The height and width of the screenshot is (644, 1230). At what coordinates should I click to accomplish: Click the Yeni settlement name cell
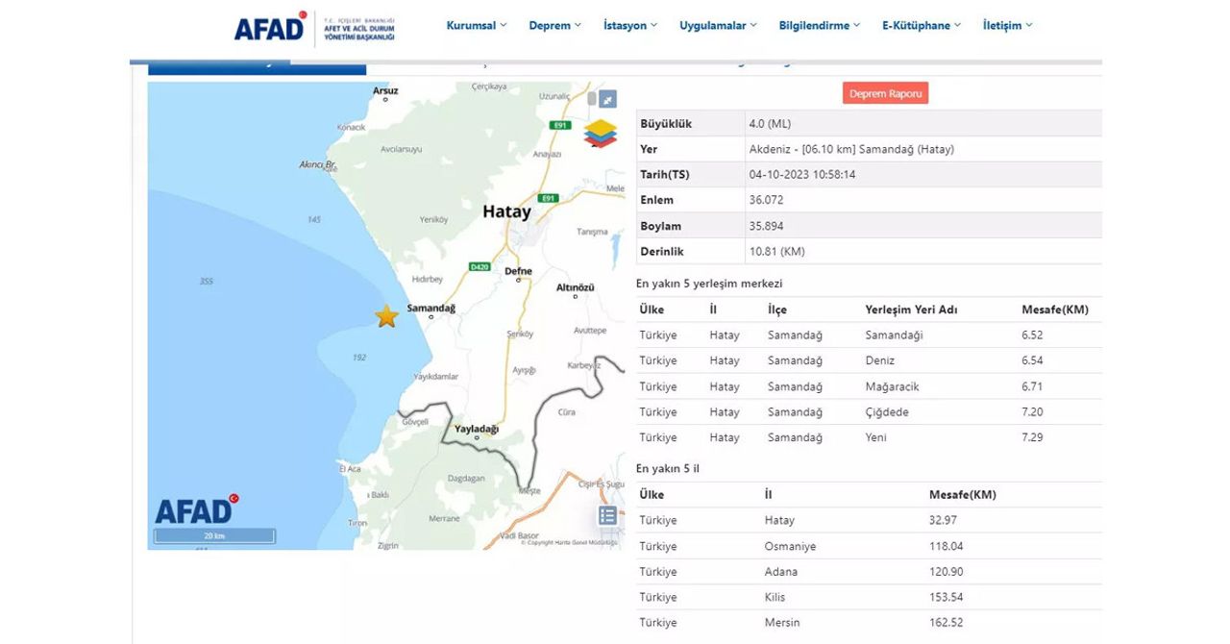[875, 437]
